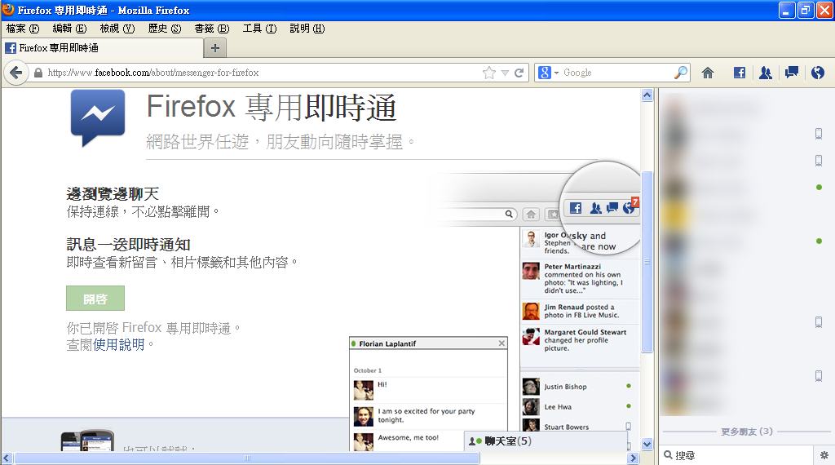Open notifications globe in toolbar
The image size is (835, 465).
click(x=818, y=73)
